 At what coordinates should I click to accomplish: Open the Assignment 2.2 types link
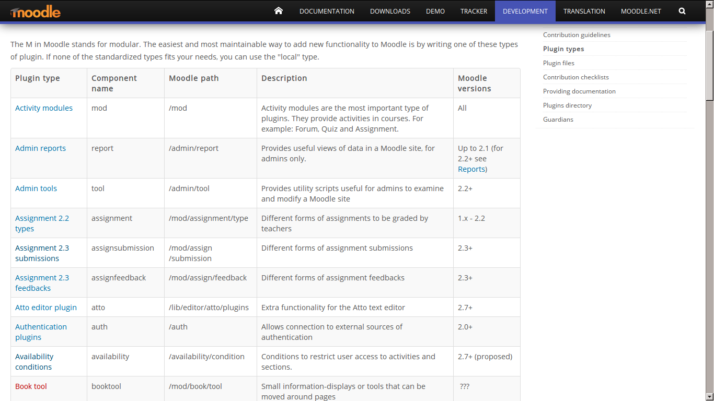(x=42, y=223)
